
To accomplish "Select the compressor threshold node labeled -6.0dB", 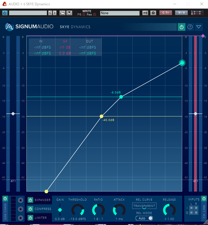I will click(x=121, y=97).
